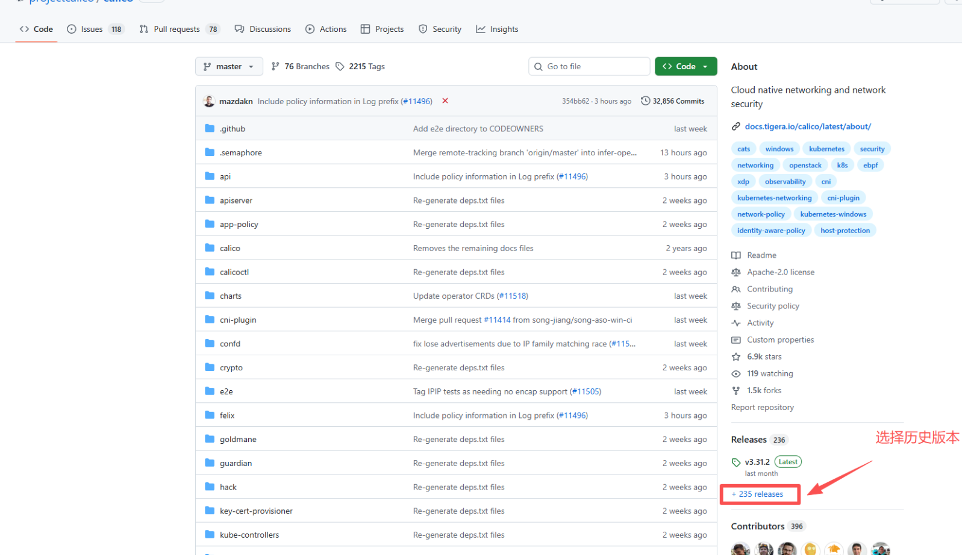Click the observability topic tag
The width and height of the screenshot is (962, 557).
785,181
